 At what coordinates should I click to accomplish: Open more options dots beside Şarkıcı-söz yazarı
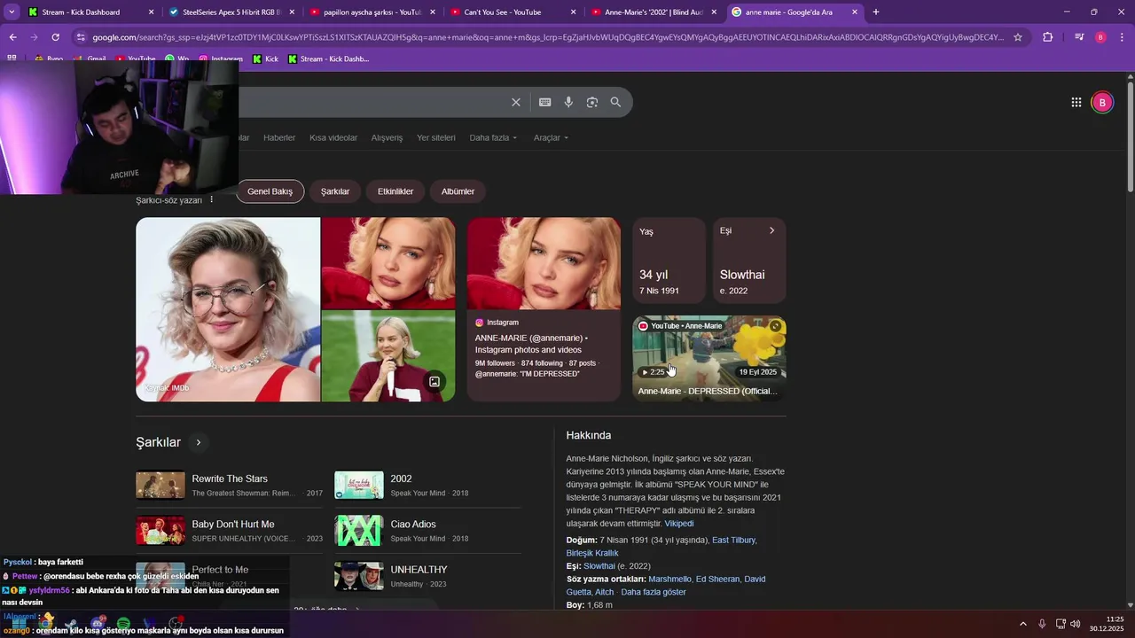click(211, 200)
